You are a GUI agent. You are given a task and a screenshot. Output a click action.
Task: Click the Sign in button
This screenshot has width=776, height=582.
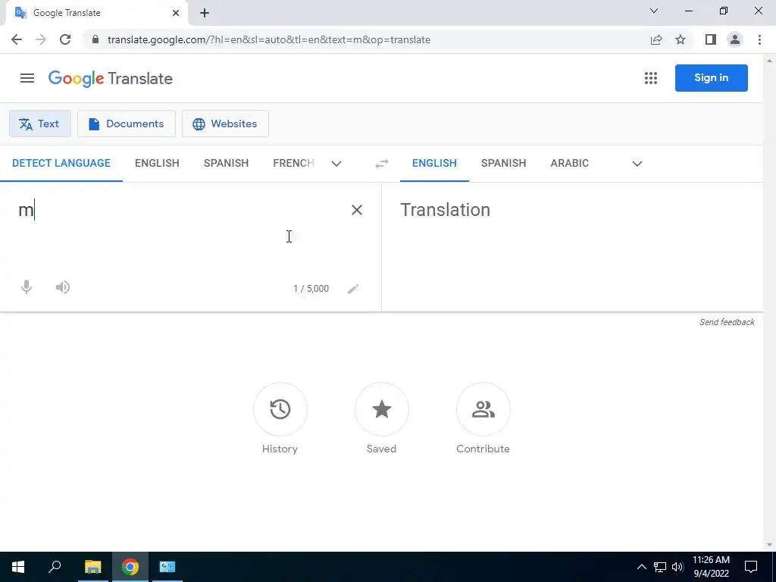(x=711, y=78)
